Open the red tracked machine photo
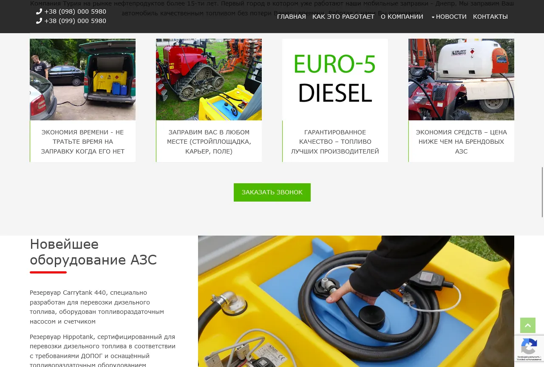 tap(209, 80)
